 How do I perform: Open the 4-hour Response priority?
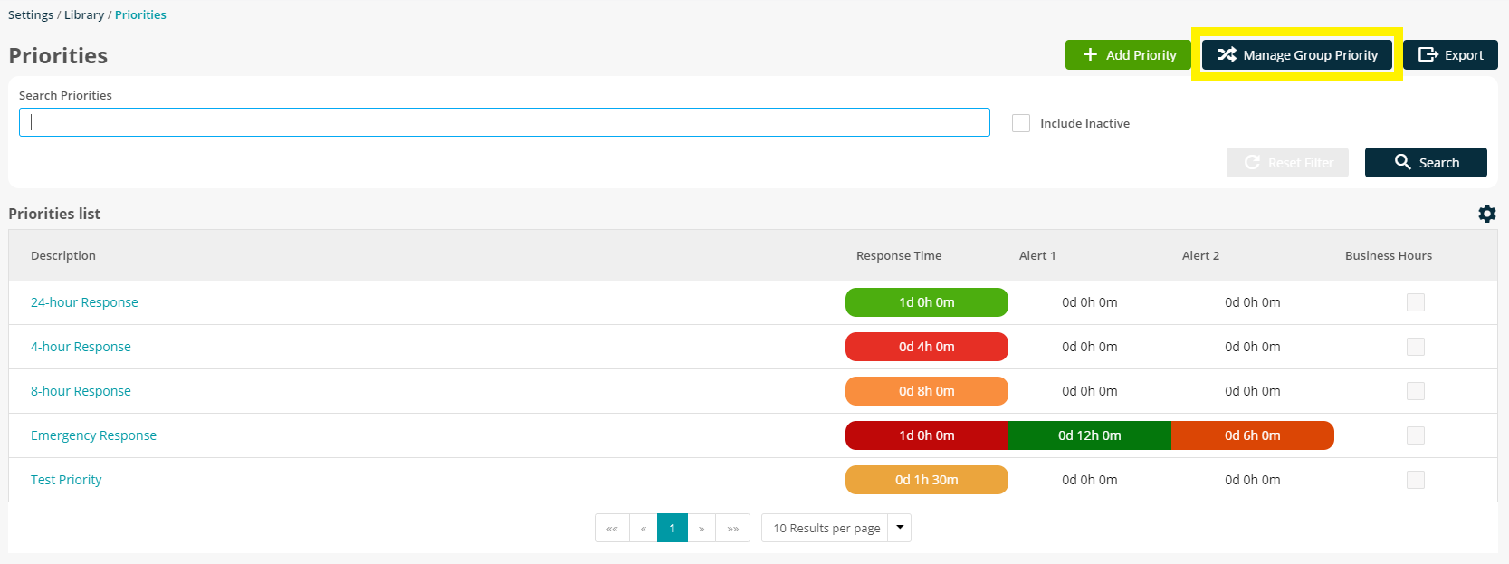[81, 347]
